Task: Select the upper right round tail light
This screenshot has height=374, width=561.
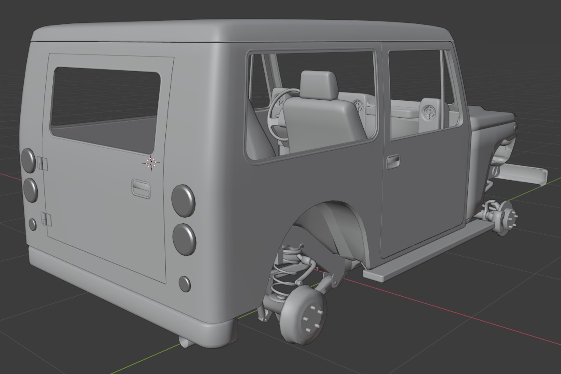Action: [x=183, y=200]
